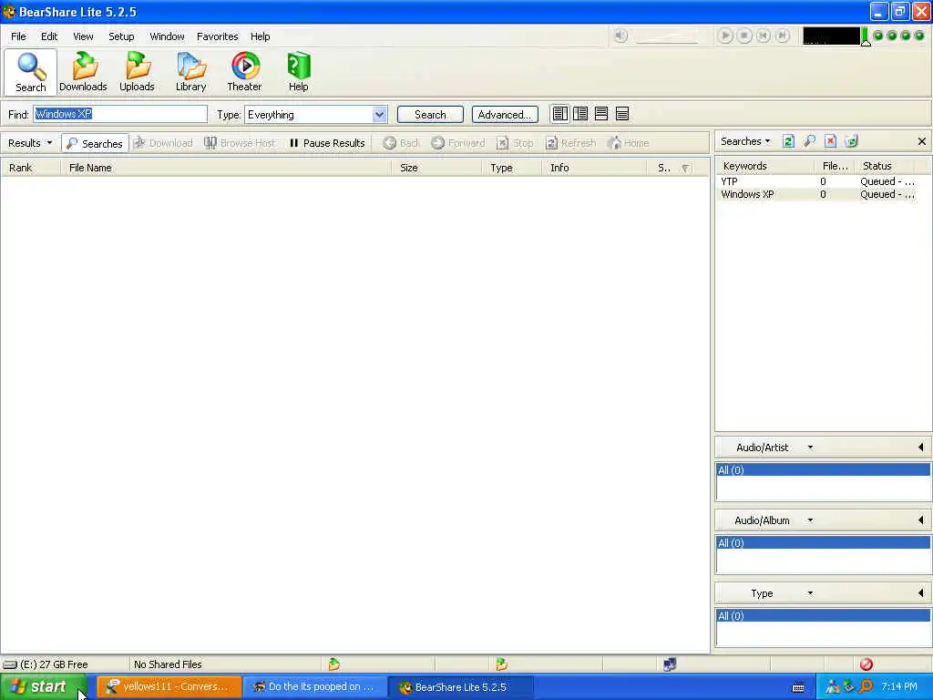Click the Stop button in the media controls

[x=744, y=36]
